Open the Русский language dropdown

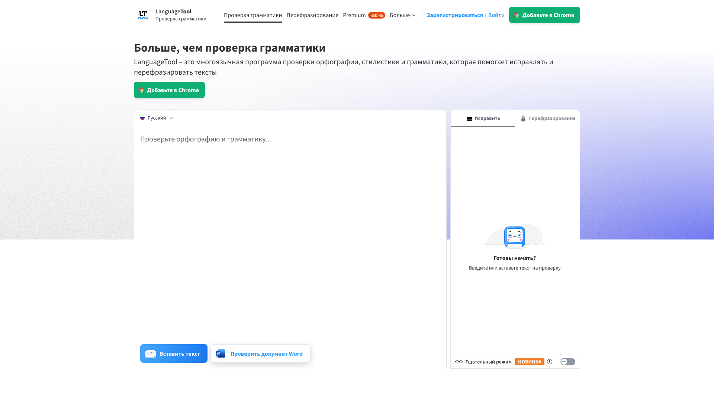pos(157,118)
